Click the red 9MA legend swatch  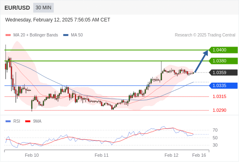tap(28, 122)
